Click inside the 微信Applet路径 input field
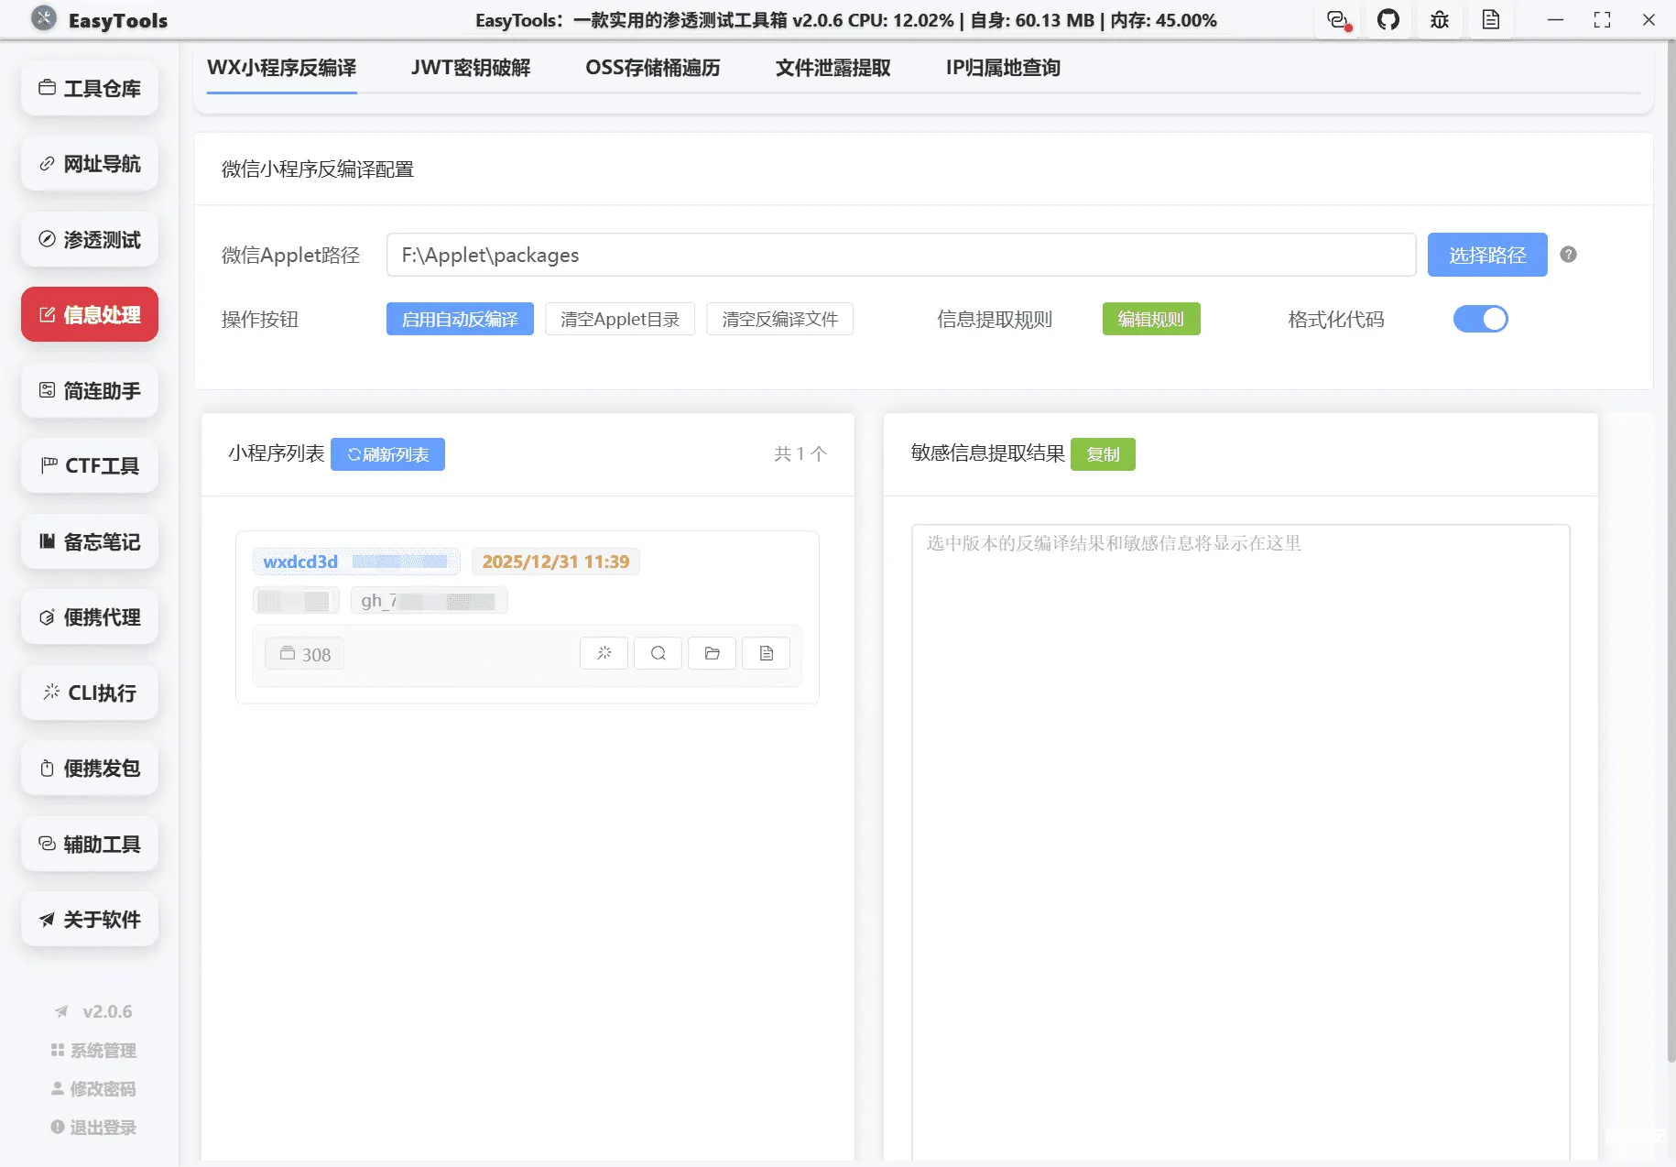This screenshot has height=1167, width=1676. (902, 255)
